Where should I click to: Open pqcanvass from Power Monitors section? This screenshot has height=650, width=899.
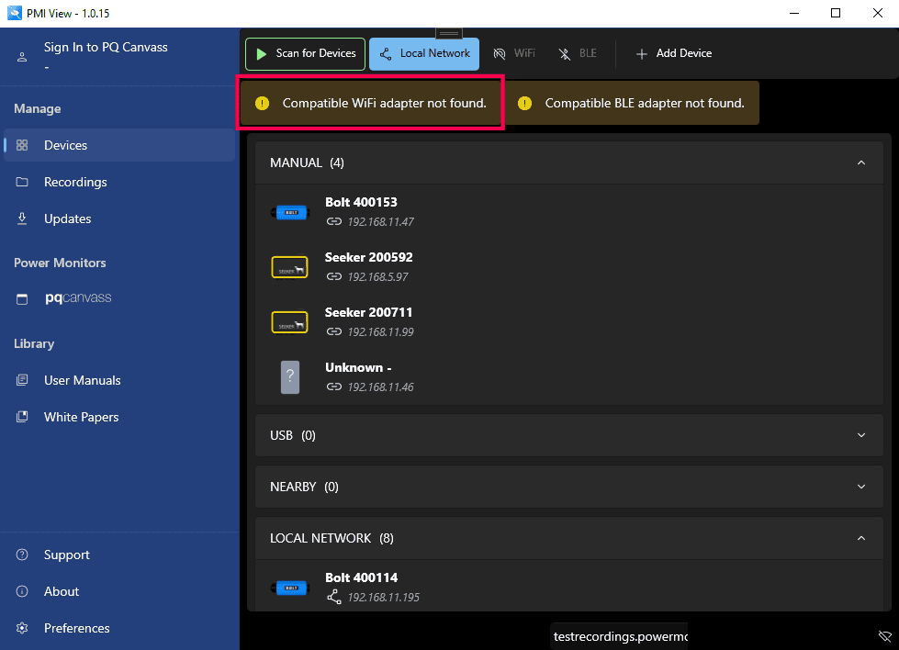(78, 298)
